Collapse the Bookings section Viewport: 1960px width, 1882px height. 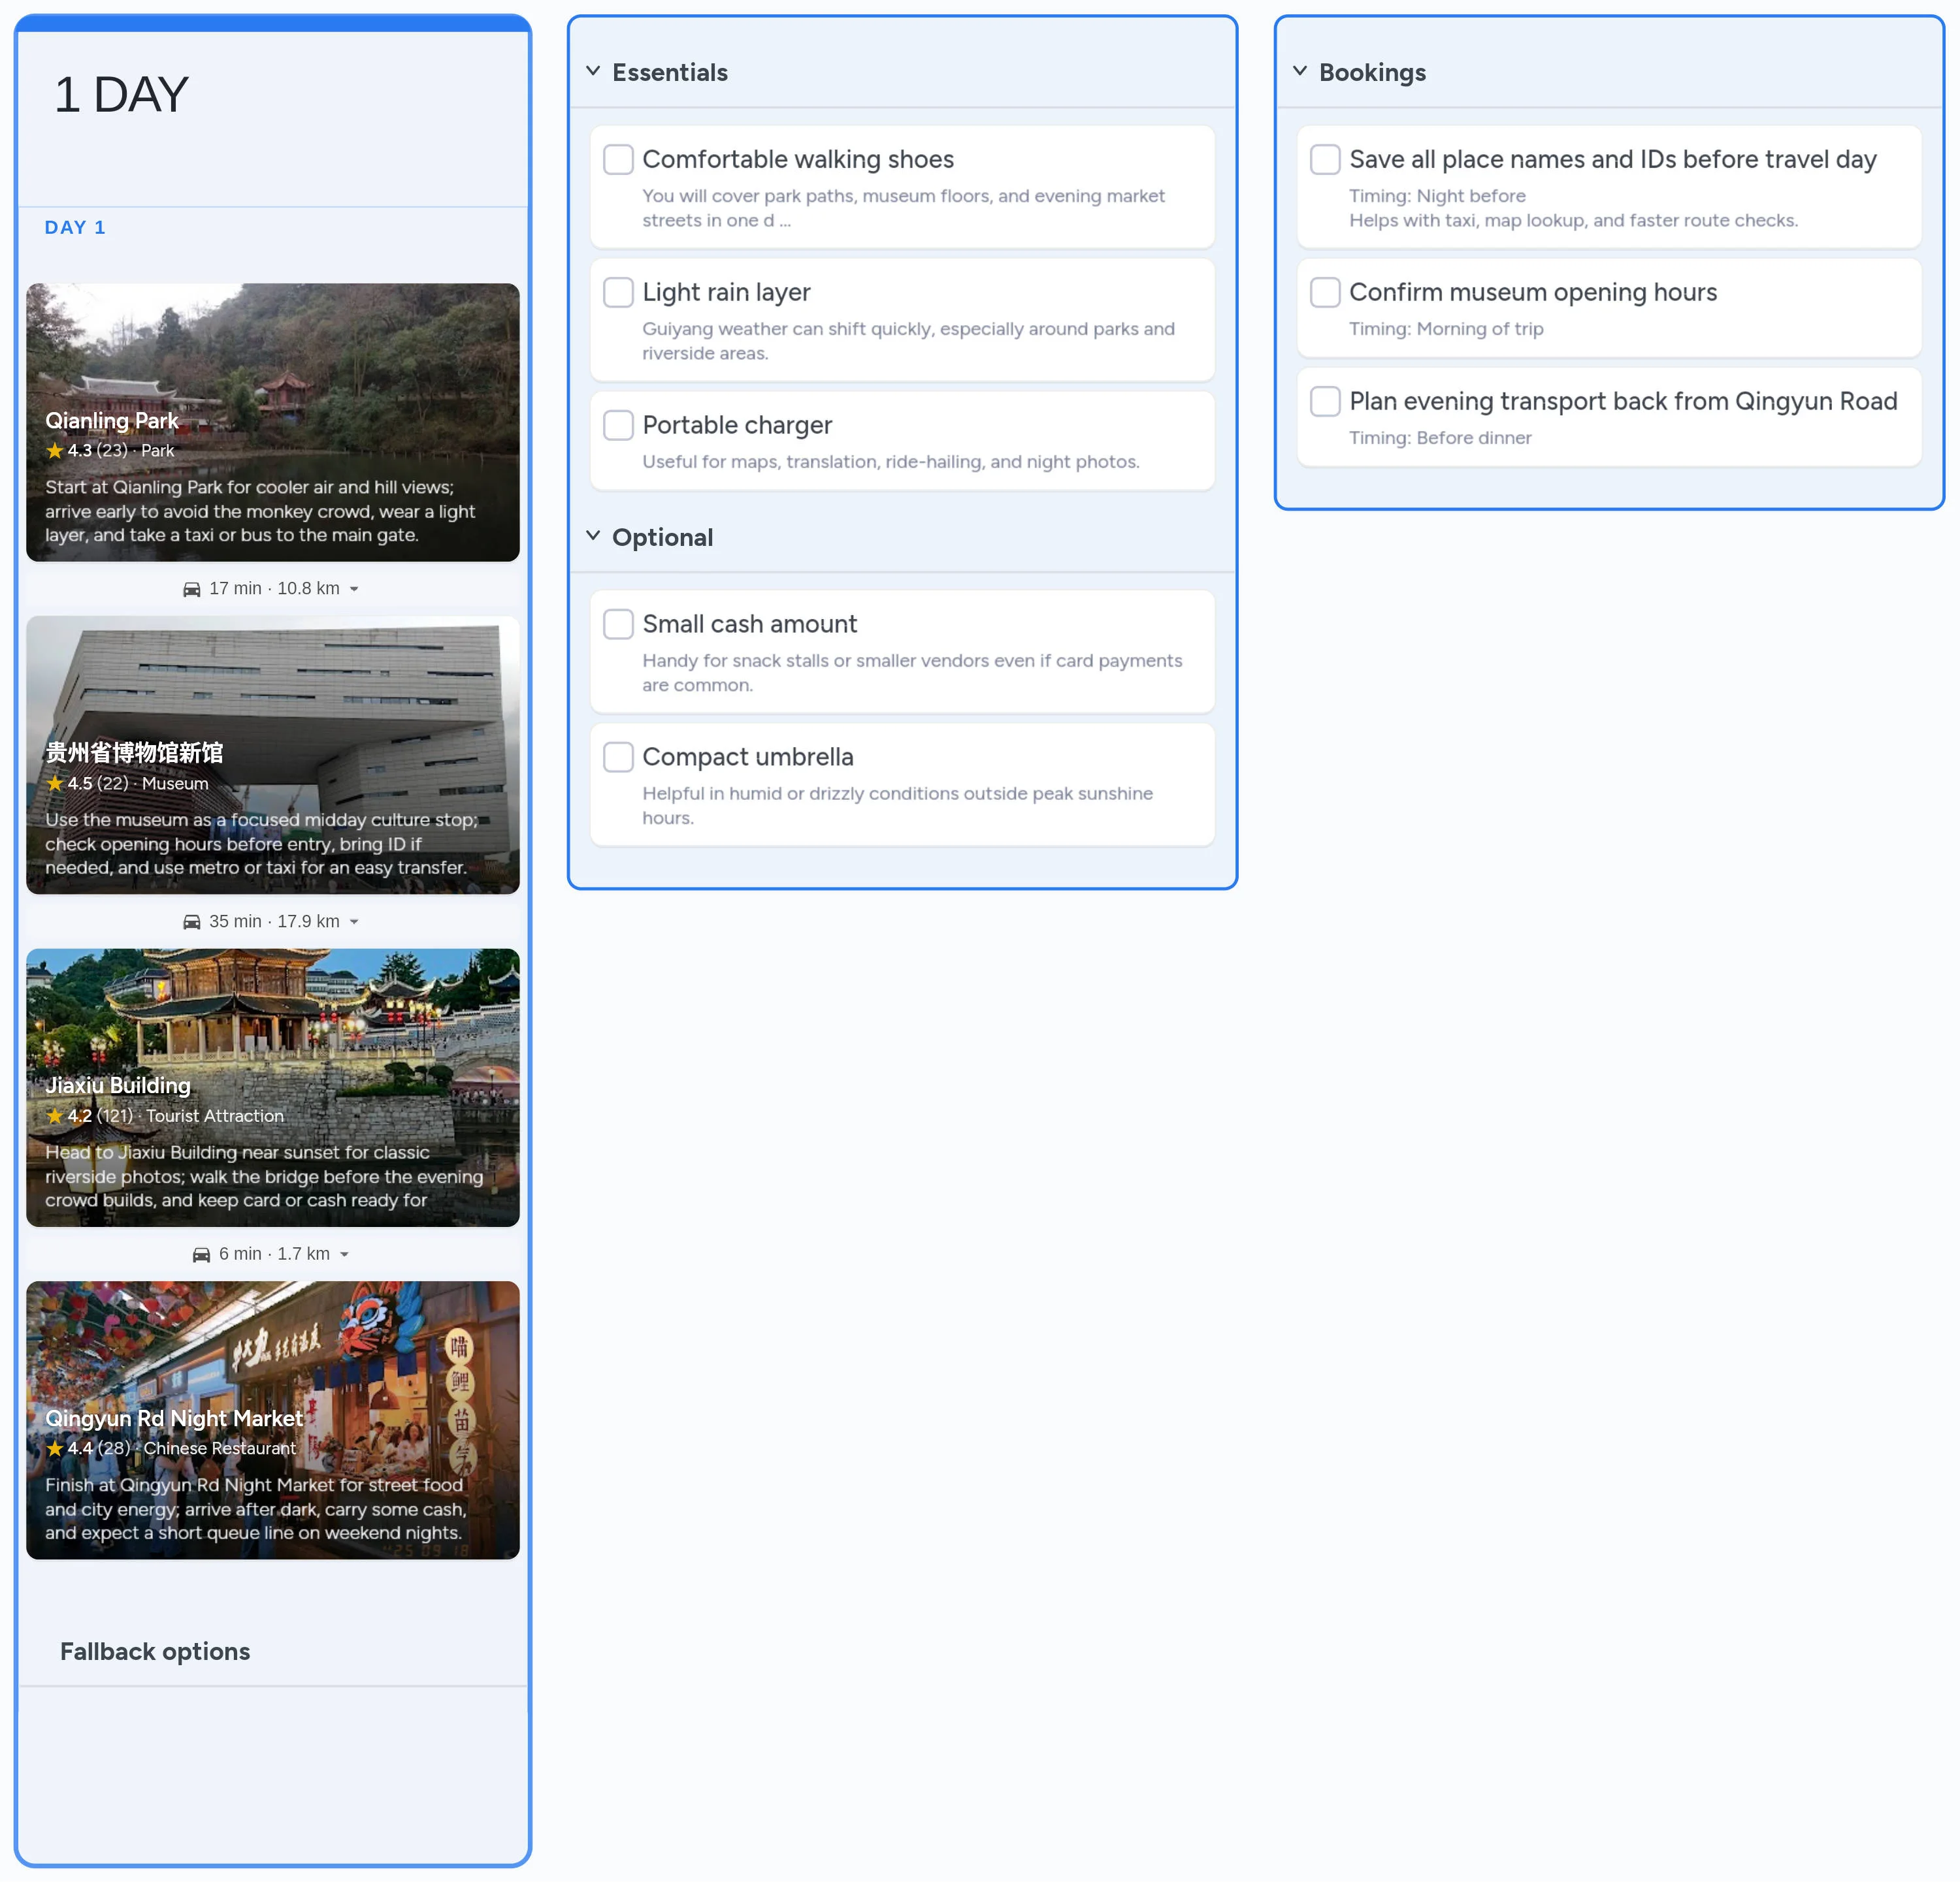click(x=1300, y=71)
